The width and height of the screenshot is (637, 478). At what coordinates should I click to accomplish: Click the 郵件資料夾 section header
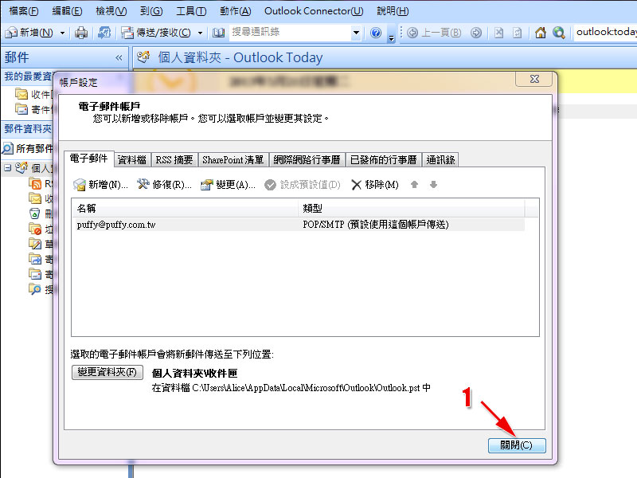point(28,129)
